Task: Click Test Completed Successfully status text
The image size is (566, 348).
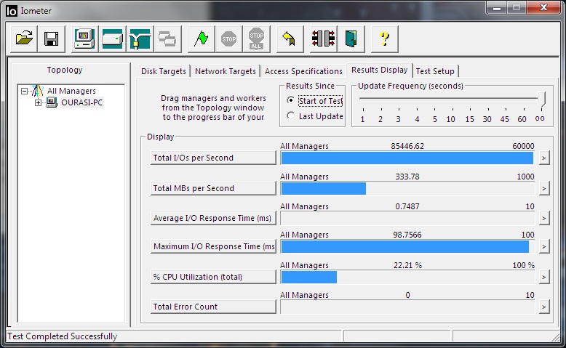Action: click(x=63, y=336)
